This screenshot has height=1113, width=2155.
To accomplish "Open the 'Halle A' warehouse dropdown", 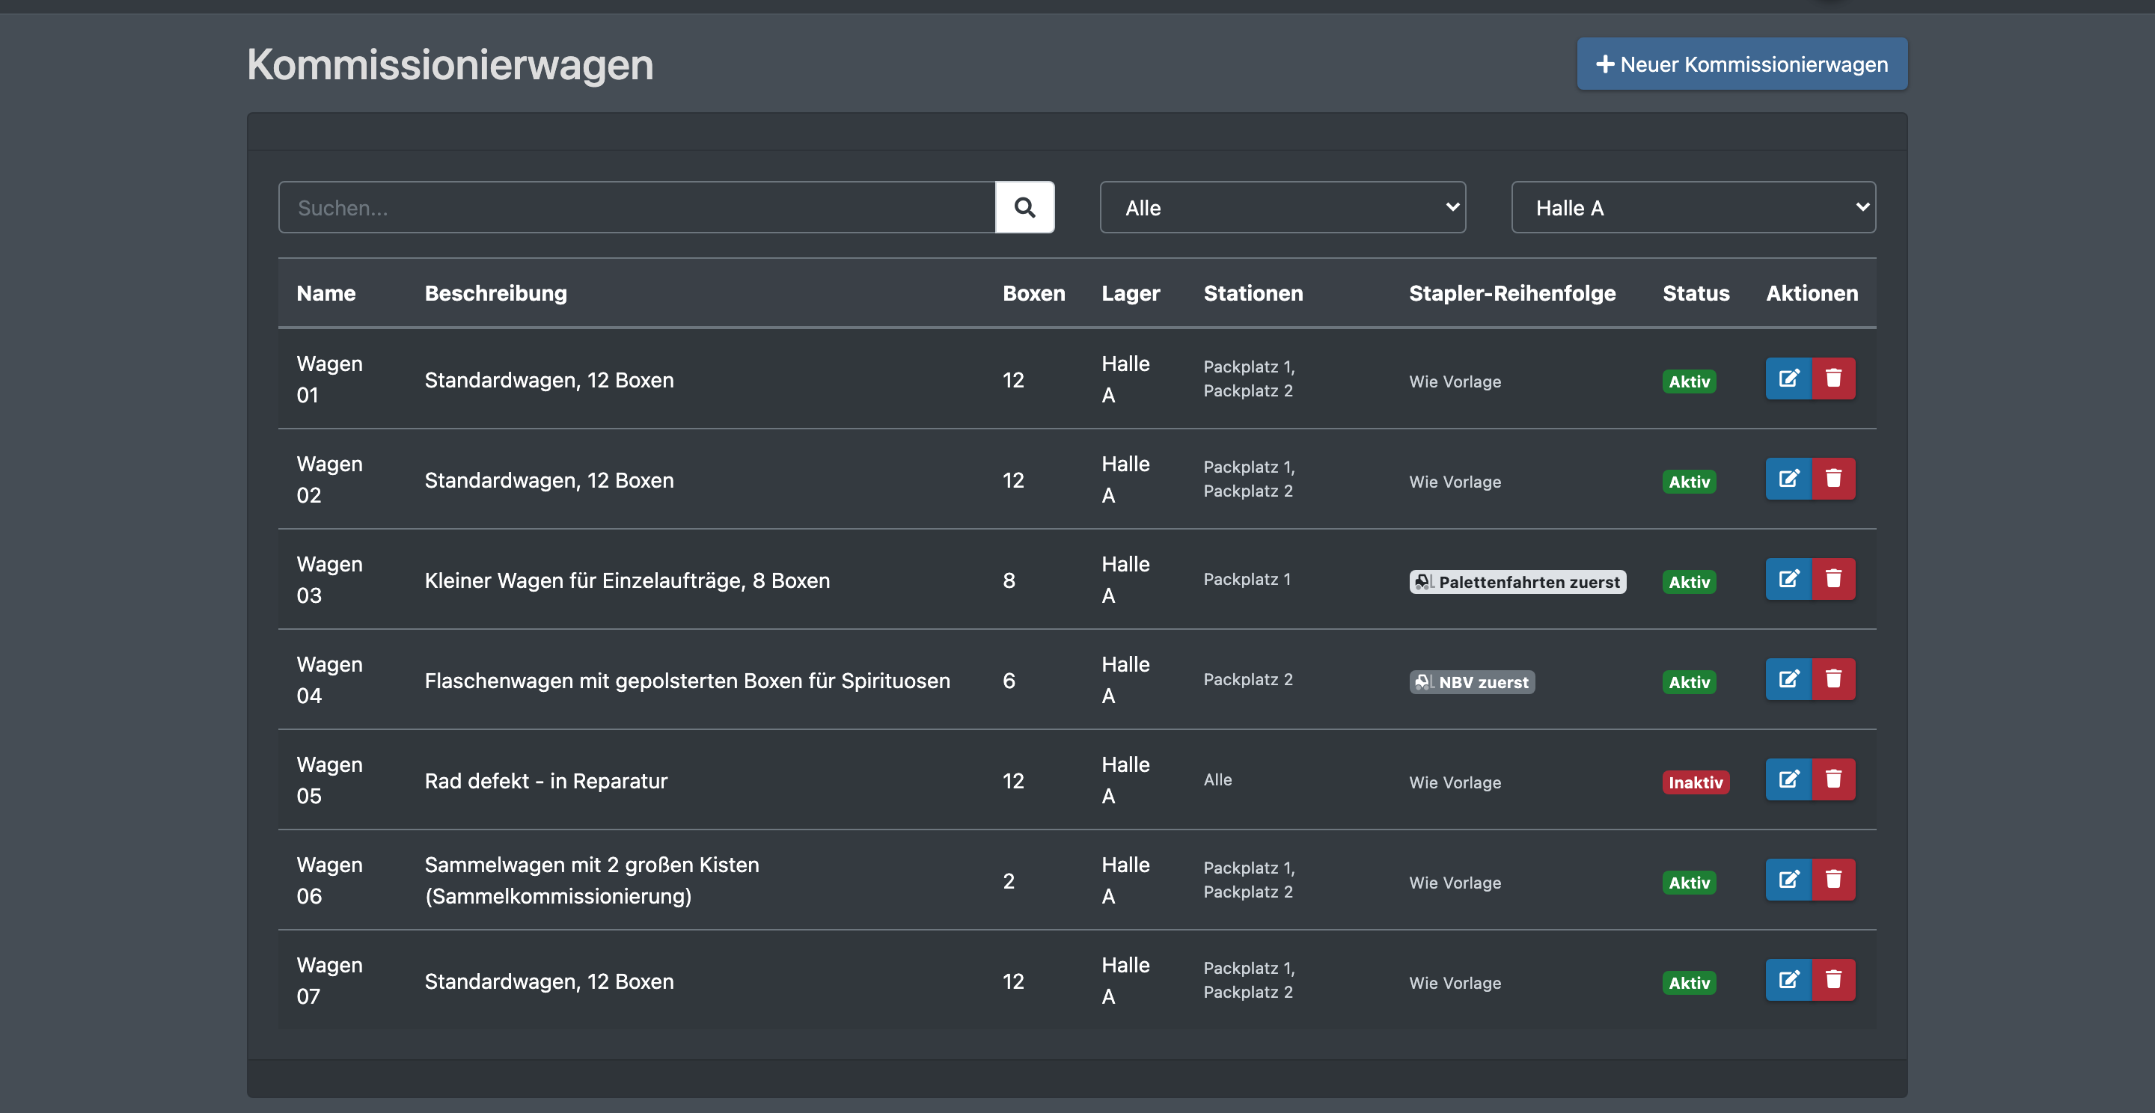I will 1693,207.
